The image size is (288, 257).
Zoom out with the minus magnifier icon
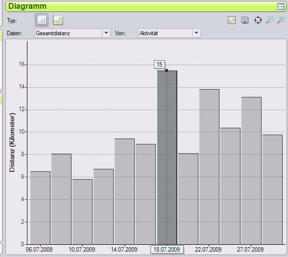pyautogui.click(x=269, y=20)
